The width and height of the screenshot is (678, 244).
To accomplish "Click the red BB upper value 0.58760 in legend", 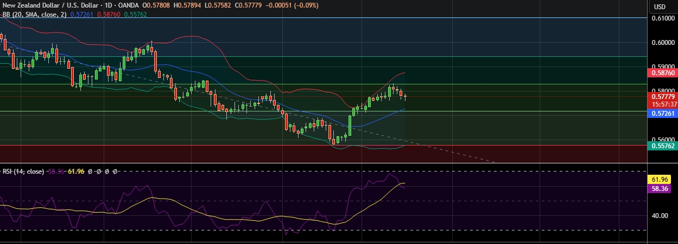I will [109, 14].
